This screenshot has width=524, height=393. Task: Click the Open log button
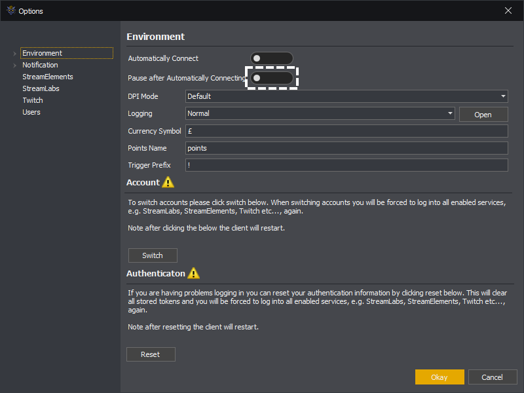483,114
